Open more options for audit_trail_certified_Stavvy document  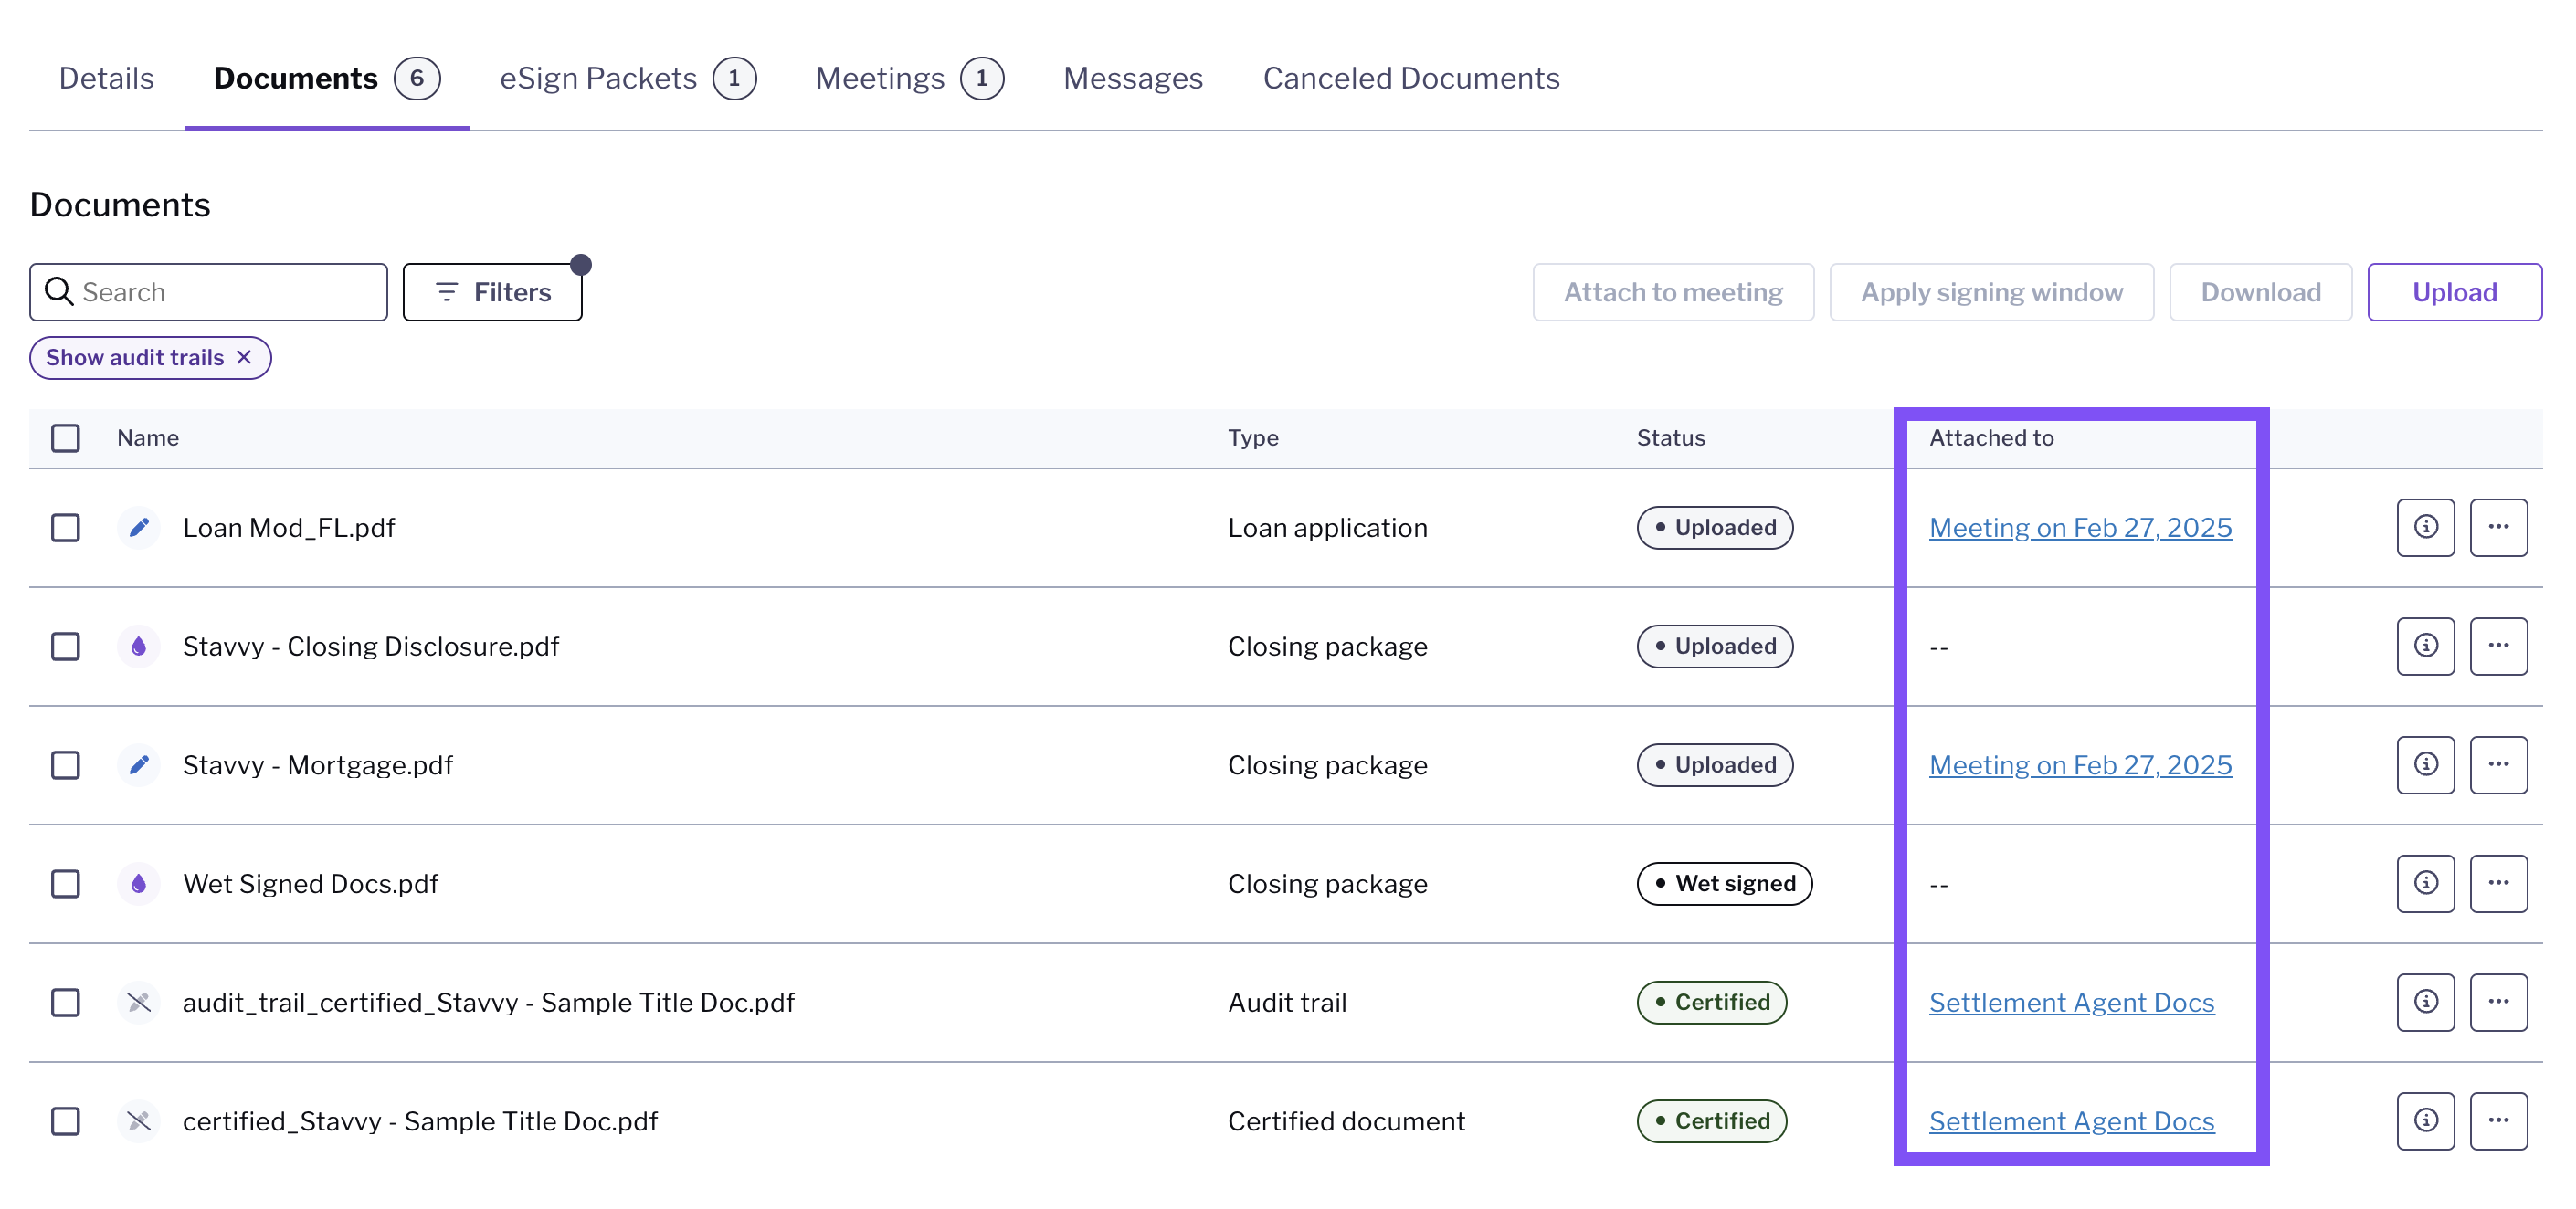pos(2498,1002)
